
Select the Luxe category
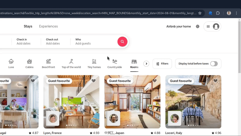11,64
